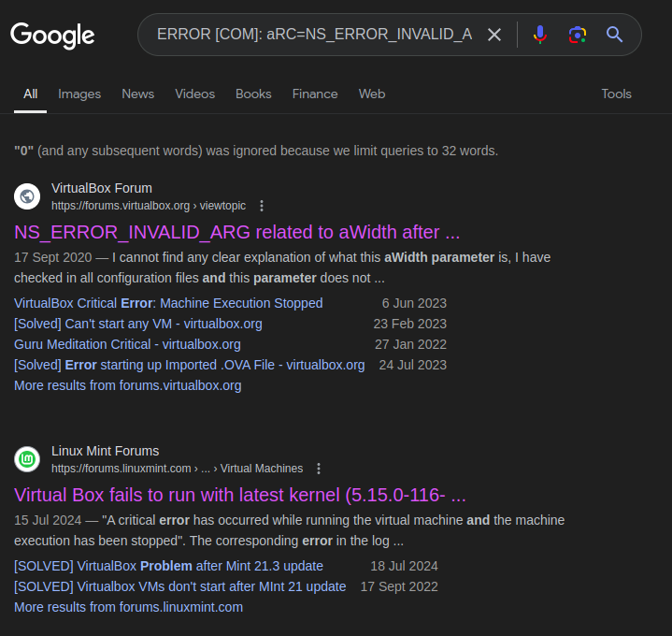Switch to the Images tab
Viewport: 672px width, 636px height.
pyautogui.click(x=79, y=94)
